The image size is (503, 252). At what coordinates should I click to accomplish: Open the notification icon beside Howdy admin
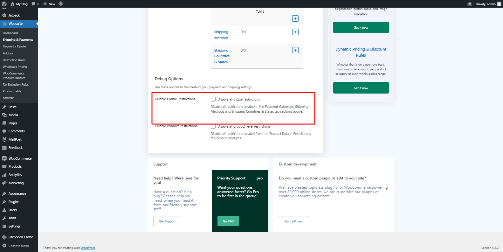point(470,4)
